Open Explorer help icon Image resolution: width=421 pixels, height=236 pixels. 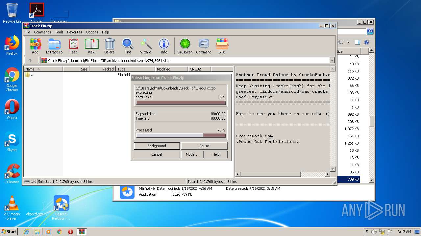[367, 42]
